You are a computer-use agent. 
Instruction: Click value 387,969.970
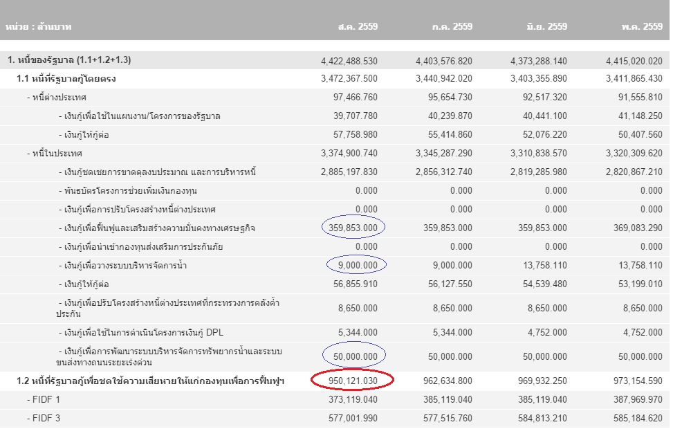[638, 399]
